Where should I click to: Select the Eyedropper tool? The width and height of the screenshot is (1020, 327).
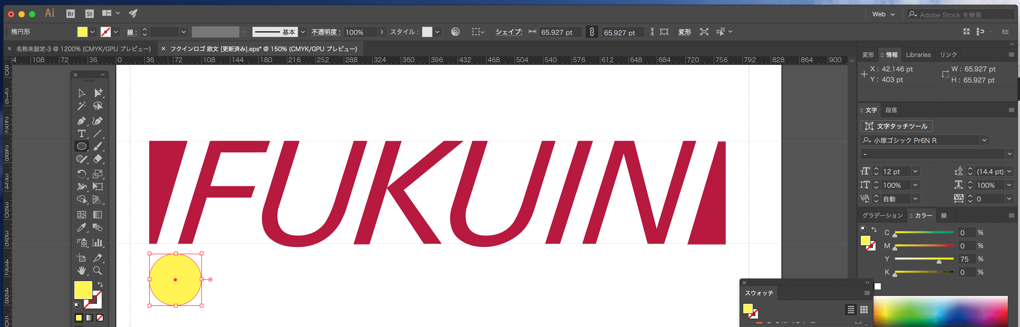(81, 228)
